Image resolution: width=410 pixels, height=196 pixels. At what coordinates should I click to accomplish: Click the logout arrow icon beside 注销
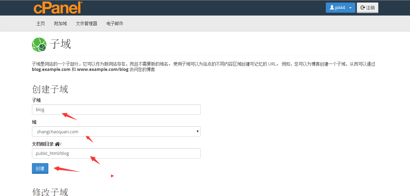tap(363, 8)
